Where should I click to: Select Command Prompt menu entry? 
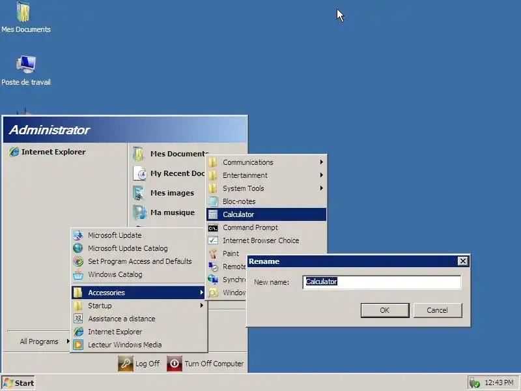[x=266, y=227]
